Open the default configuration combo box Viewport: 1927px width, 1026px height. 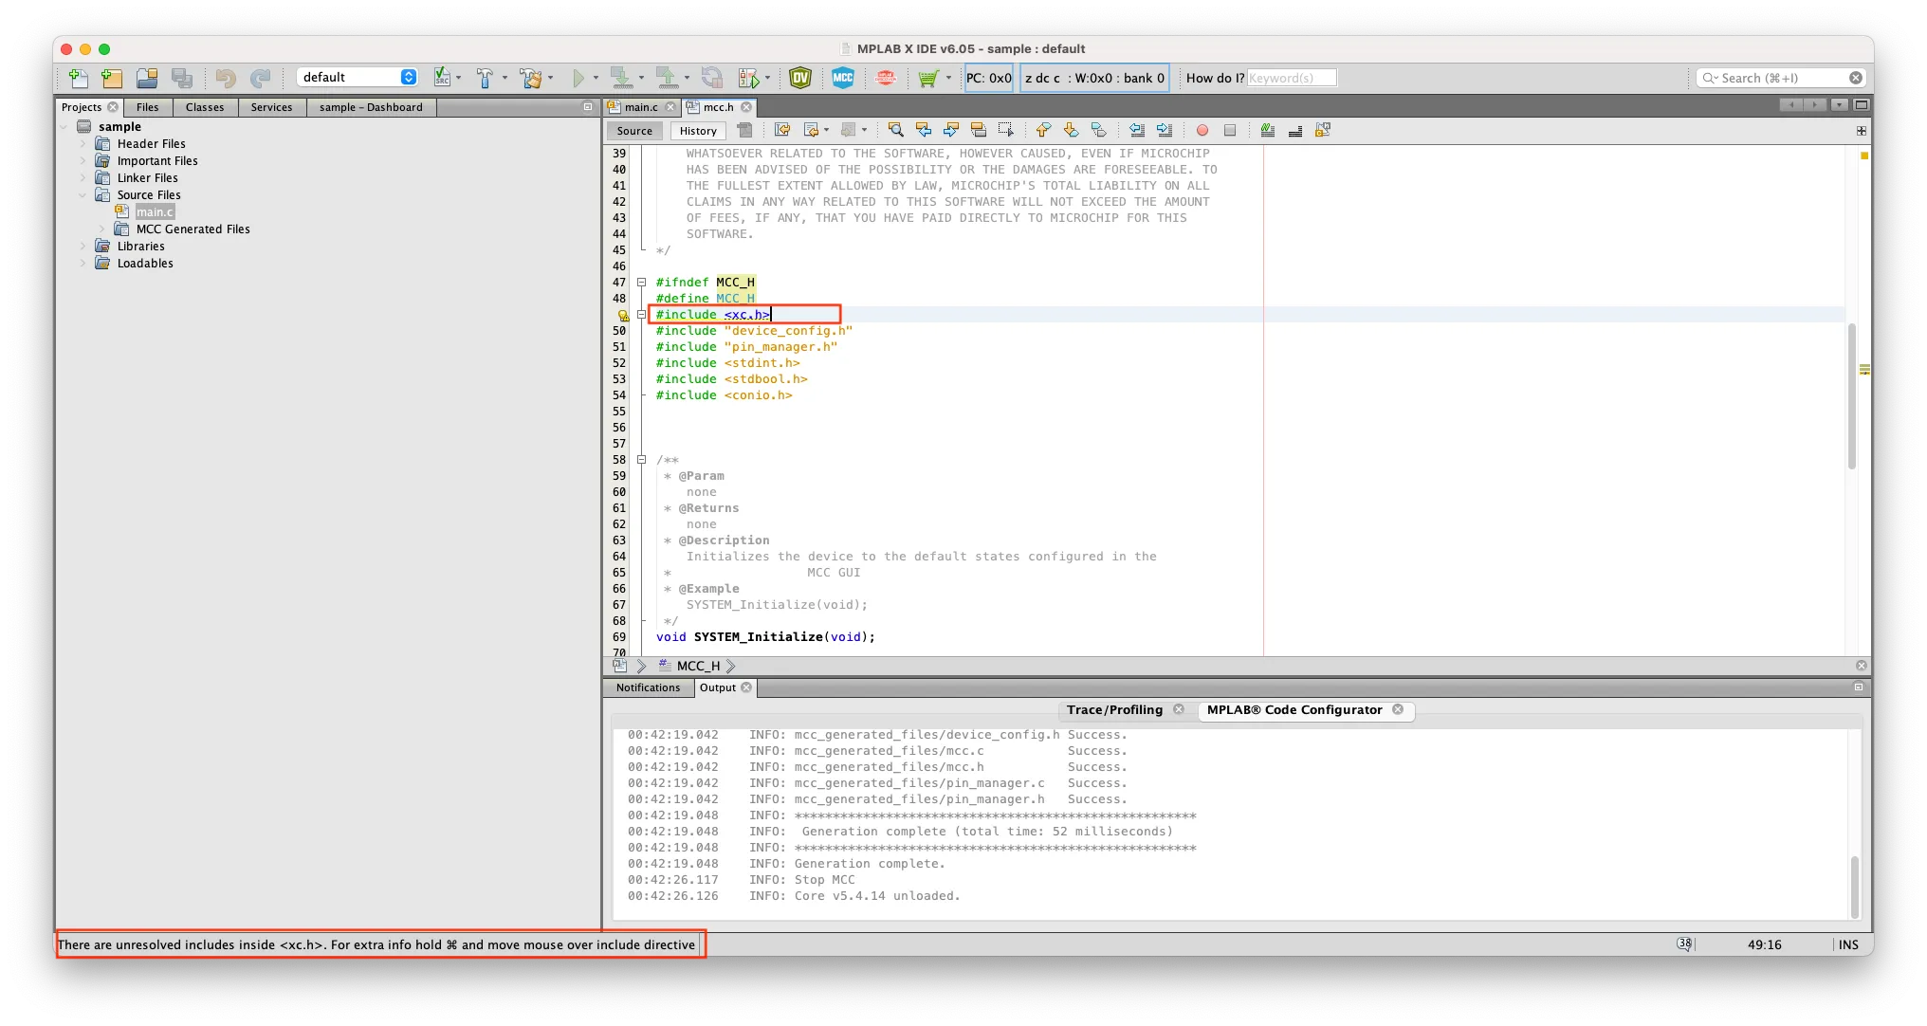coord(358,78)
